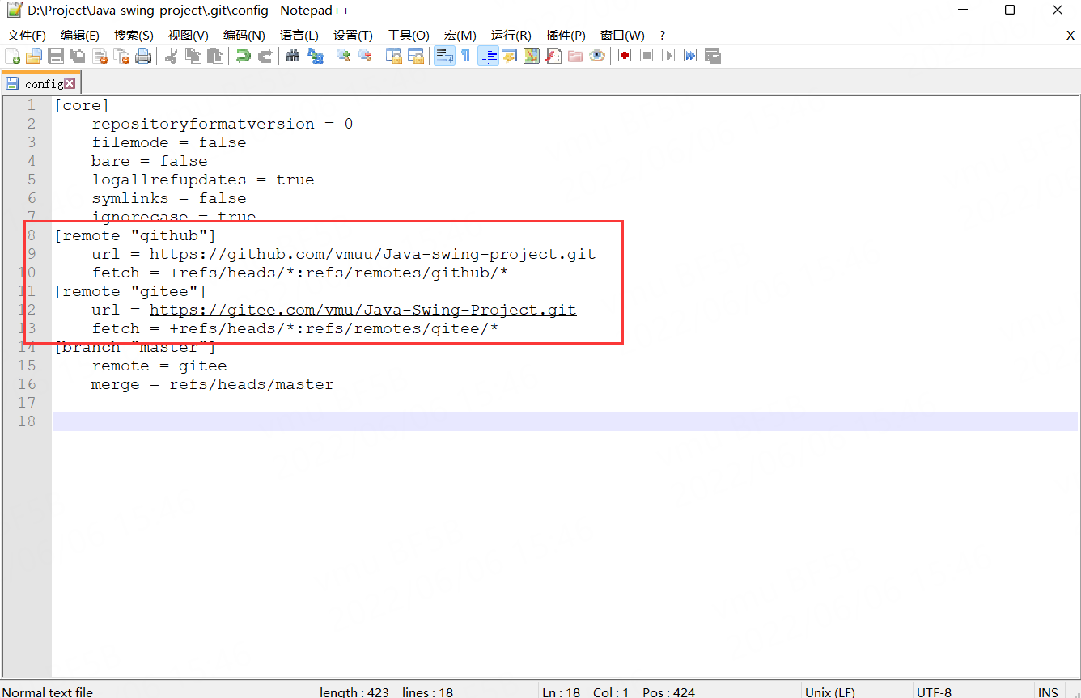Open the gitee.com repository URL link

(363, 310)
